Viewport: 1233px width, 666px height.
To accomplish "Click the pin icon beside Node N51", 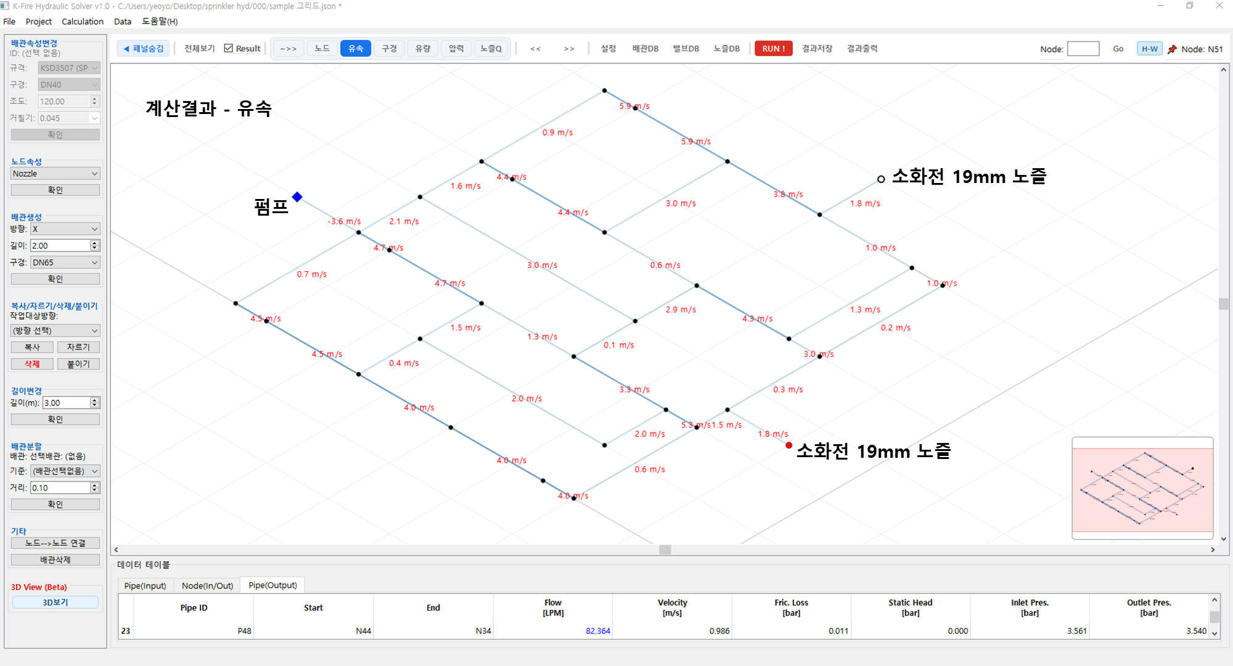I will point(1172,49).
